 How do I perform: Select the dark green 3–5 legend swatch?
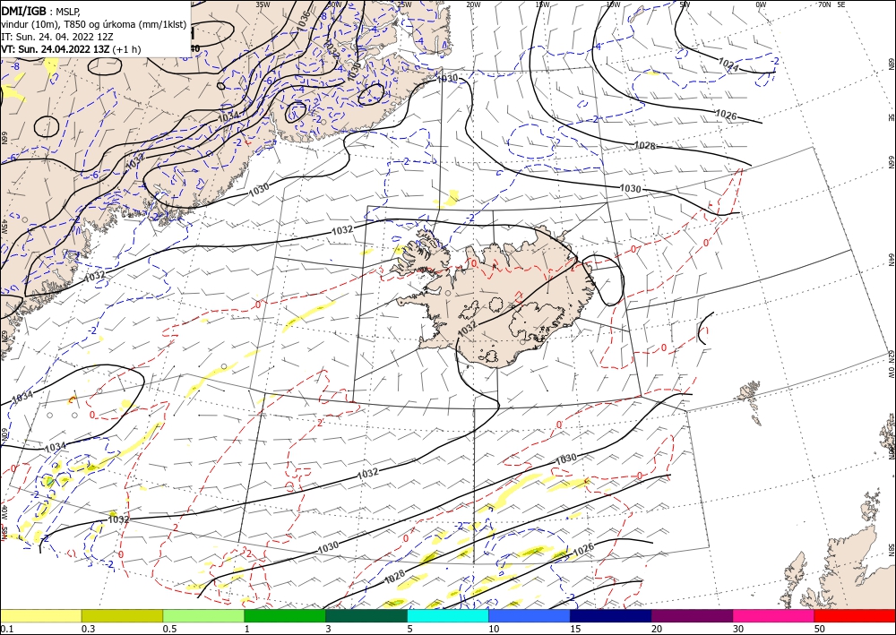click(366, 615)
